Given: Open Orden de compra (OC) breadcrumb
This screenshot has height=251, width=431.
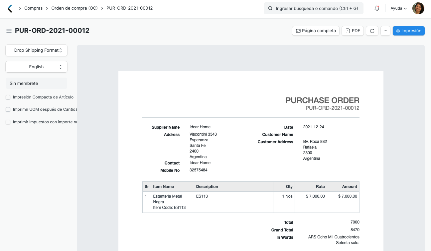Looking at the screenshot, I should click(74, 8).
